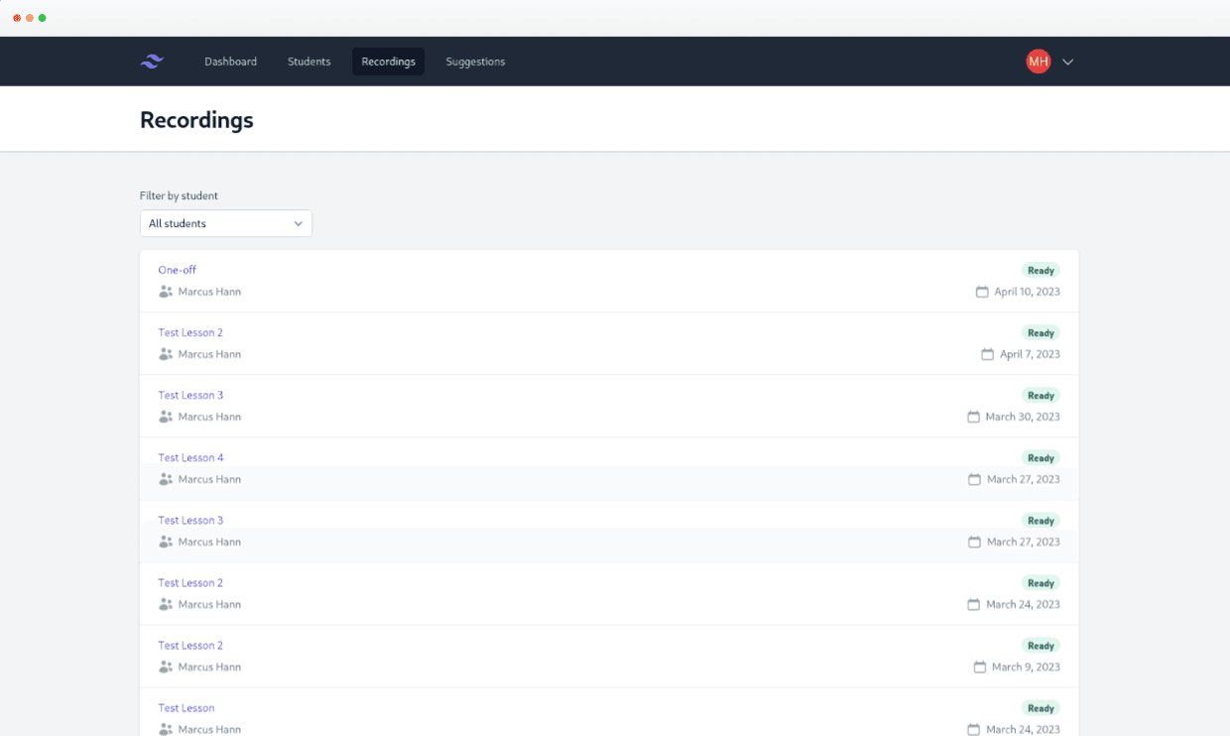
Task: Click the calendar icon beside March 9, 2023
Action: pos(979,667)
